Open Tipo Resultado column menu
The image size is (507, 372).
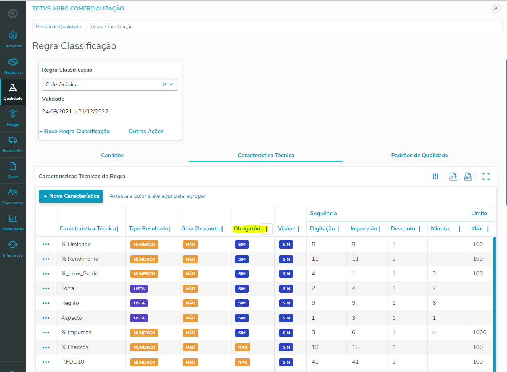[170, 229]
